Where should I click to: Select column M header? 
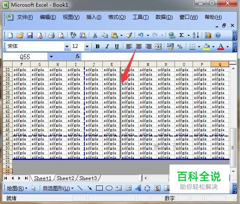(148, 65)
